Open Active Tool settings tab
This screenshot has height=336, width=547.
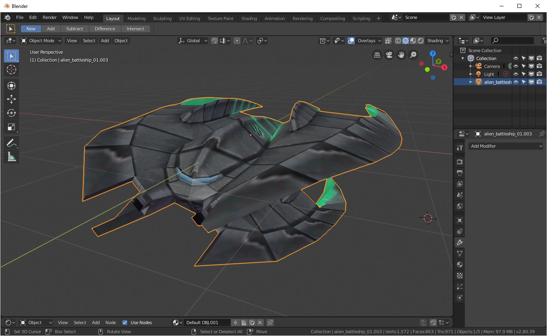tap(460, 148)
